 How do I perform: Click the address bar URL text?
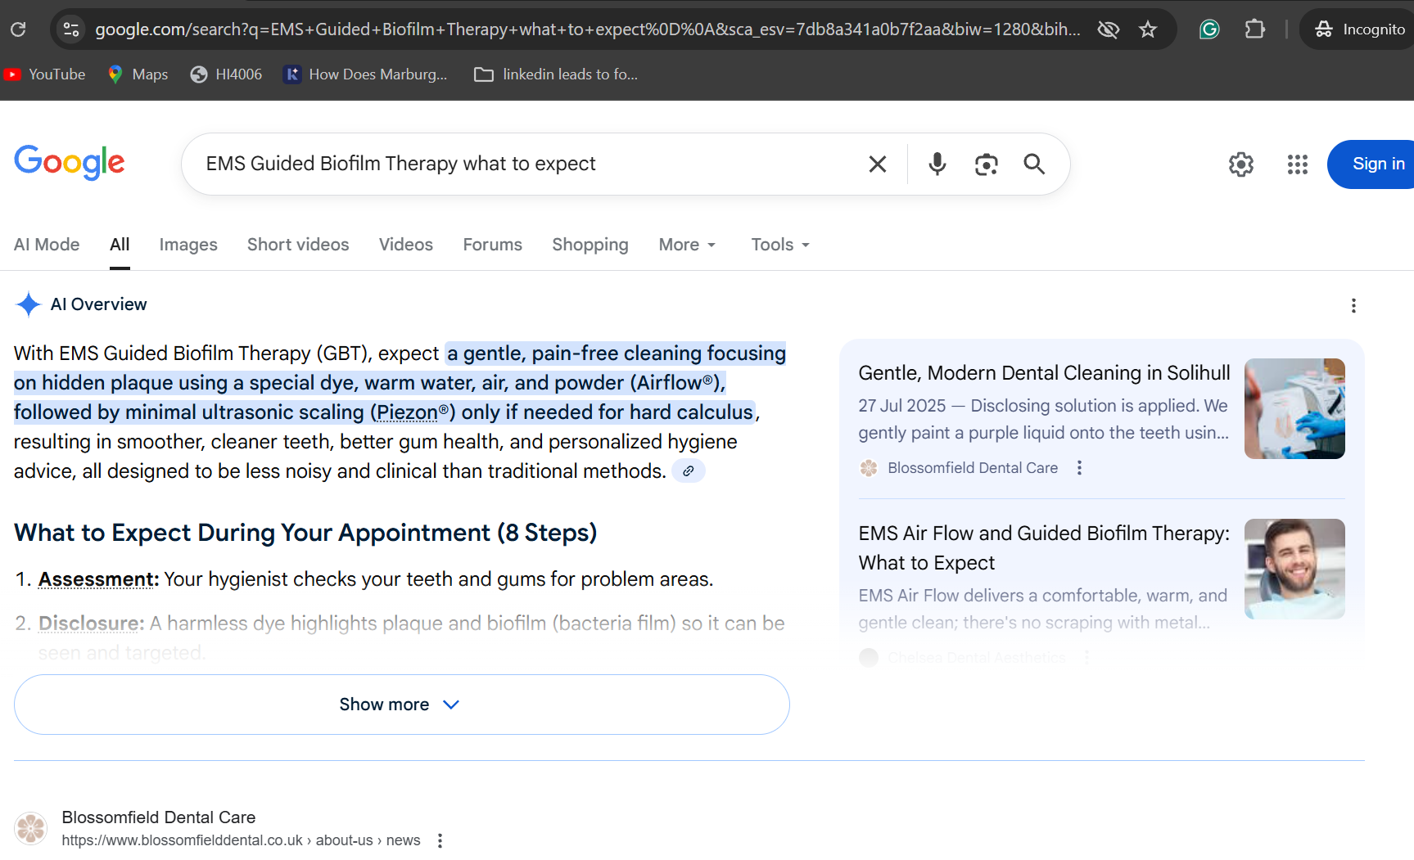(587, 29)
